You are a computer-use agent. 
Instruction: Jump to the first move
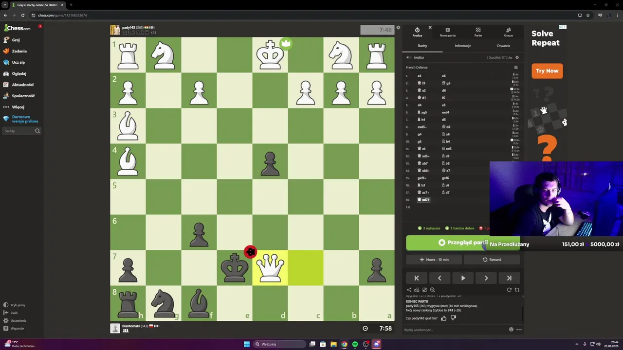pyautogui.click(x=417, y=278)
